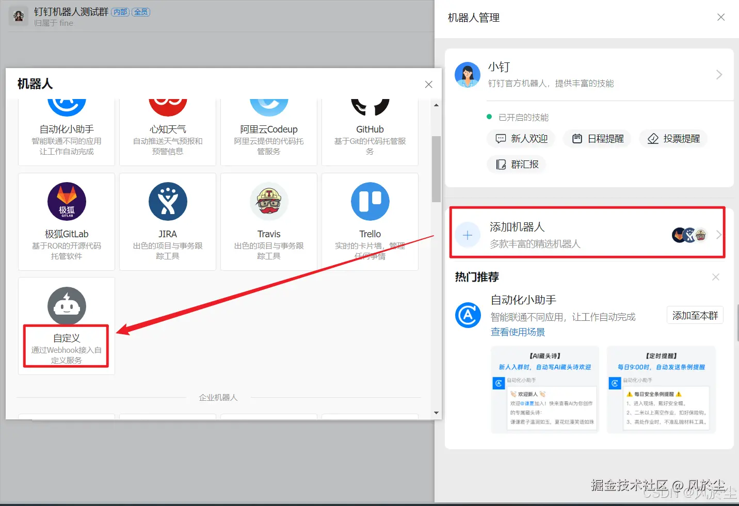Select the 企业机器人 section header
This screenshot has height=506, width=739.
(x=218, y=397)
